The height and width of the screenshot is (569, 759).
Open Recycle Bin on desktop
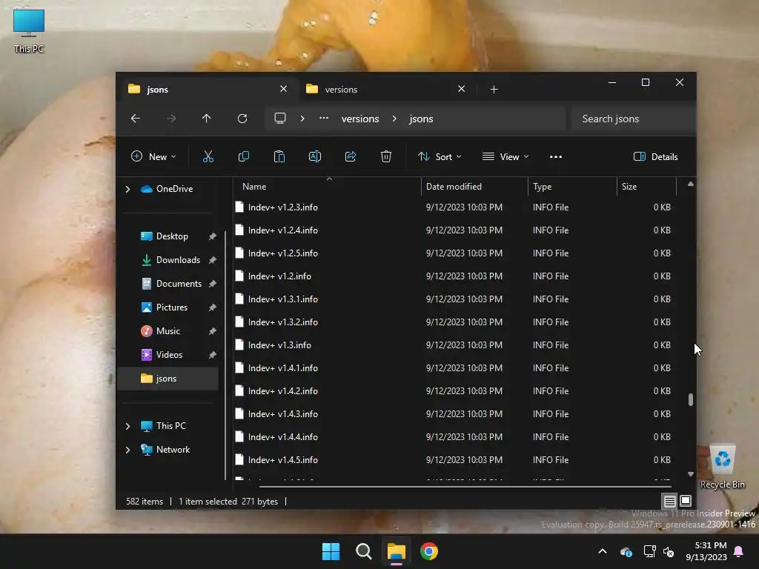point(722,467)
